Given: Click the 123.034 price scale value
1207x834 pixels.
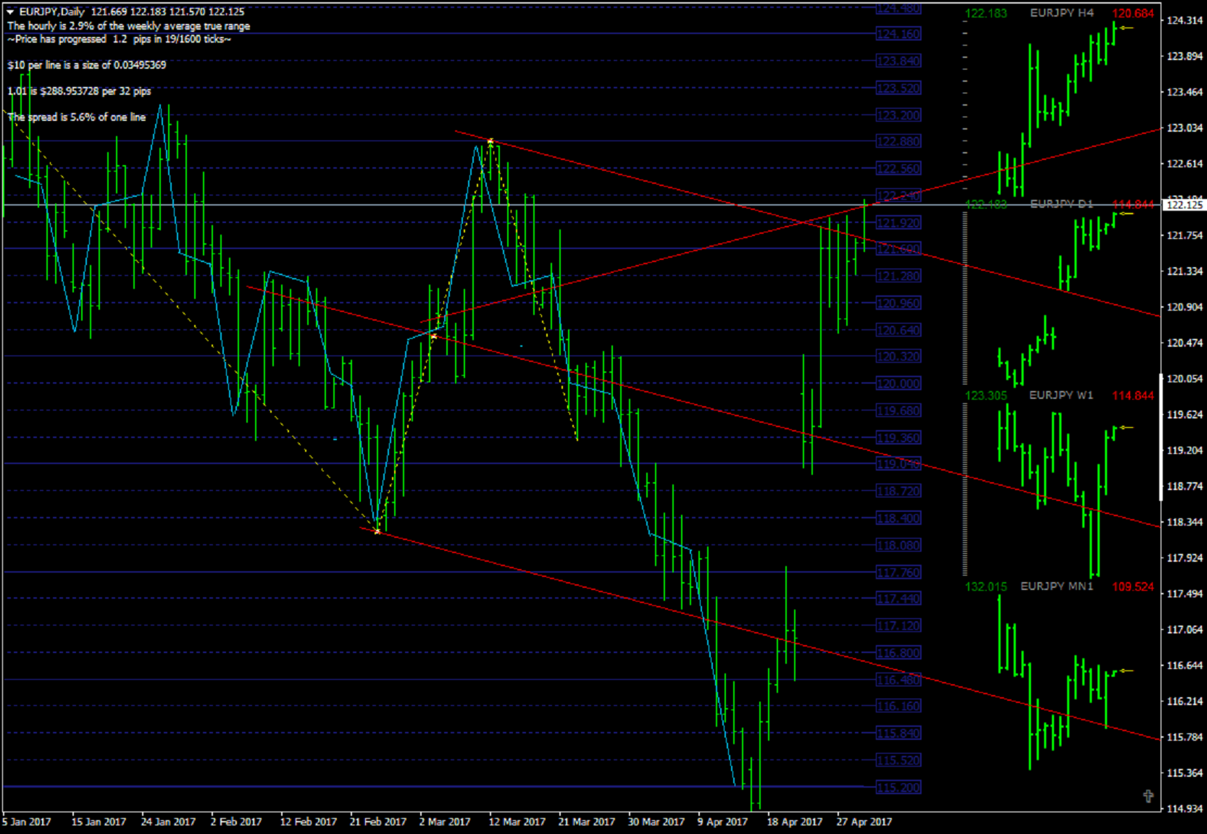Looking at the screenshot, I should click(1185, 128).
